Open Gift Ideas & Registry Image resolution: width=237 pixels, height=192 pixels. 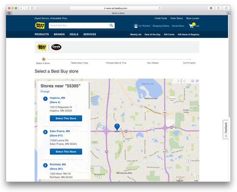(188, 34)
